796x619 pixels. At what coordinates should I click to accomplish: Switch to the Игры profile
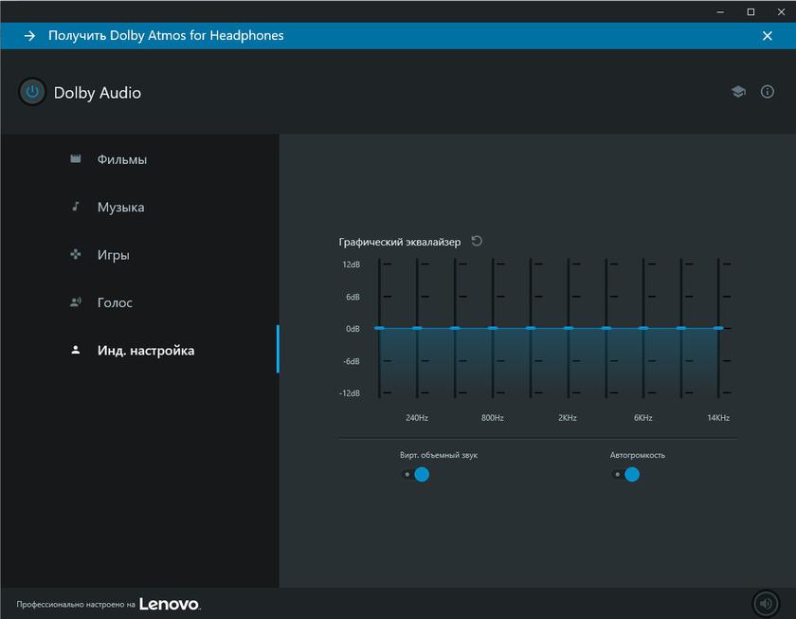tap(113, 255)
